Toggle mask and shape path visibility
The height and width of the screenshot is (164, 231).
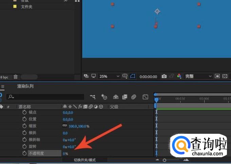coord(133,76)
